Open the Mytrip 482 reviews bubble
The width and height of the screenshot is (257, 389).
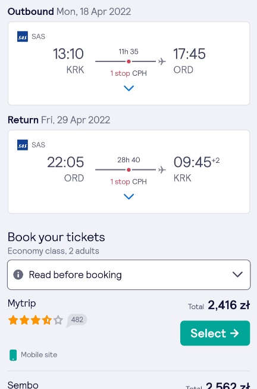click(x=77, y=320)
